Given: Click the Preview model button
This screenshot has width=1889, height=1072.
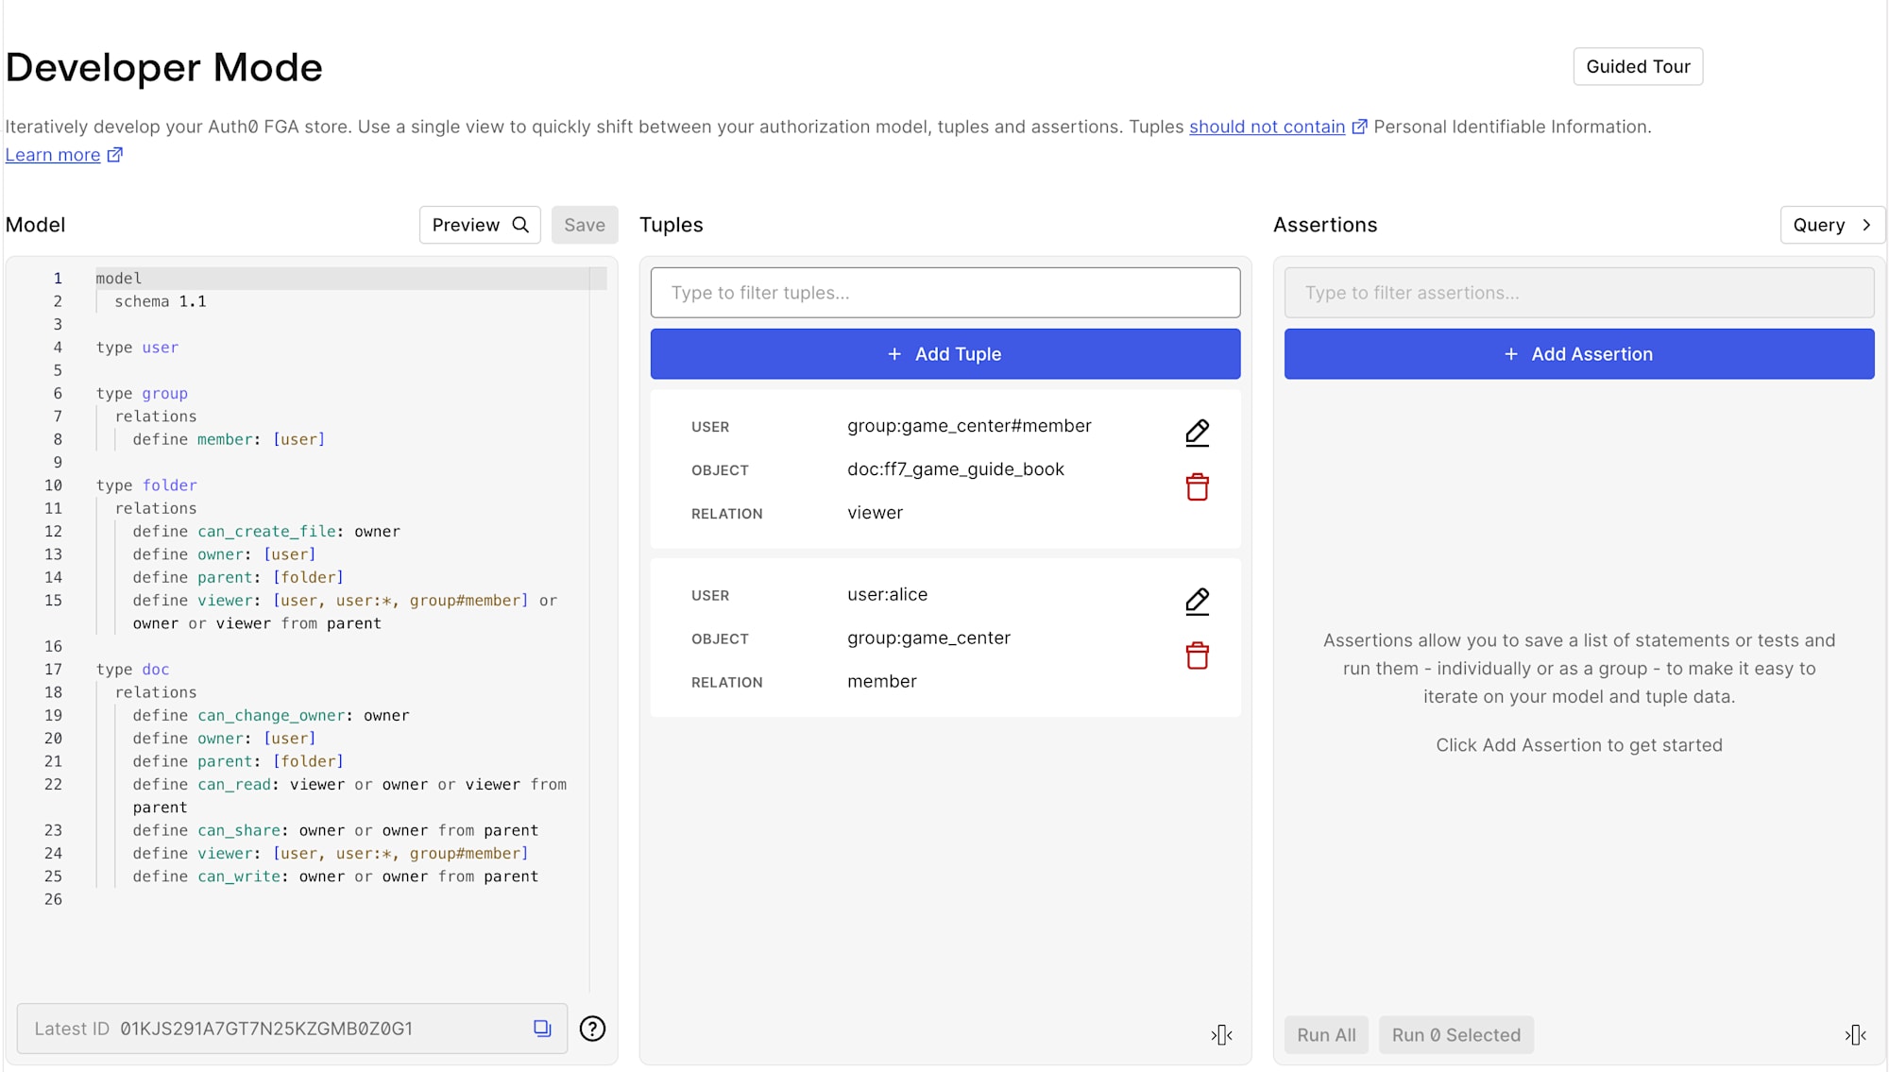Looking at the screenshot, I should (480, 225).
